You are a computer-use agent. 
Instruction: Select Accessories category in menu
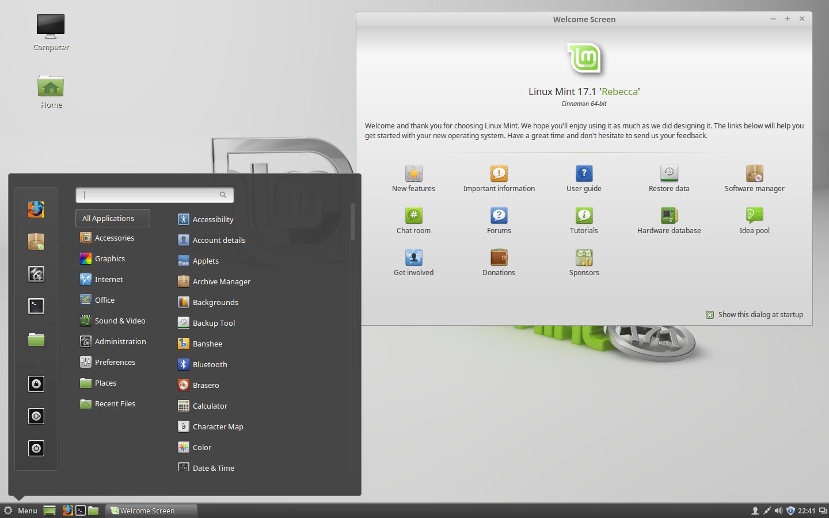(113, 238)
